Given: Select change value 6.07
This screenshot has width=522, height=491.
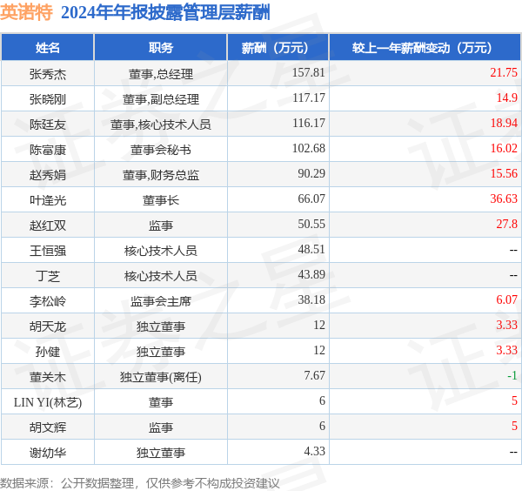Looking at the screenshot, I should (x=506, y=299).
